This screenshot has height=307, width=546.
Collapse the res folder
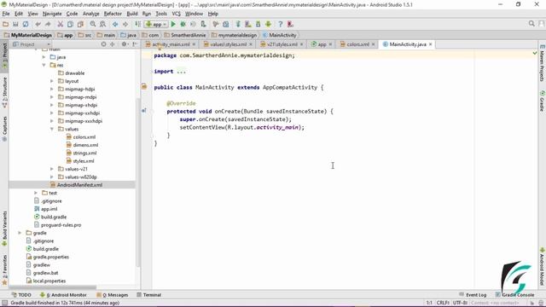pos(44,65)
